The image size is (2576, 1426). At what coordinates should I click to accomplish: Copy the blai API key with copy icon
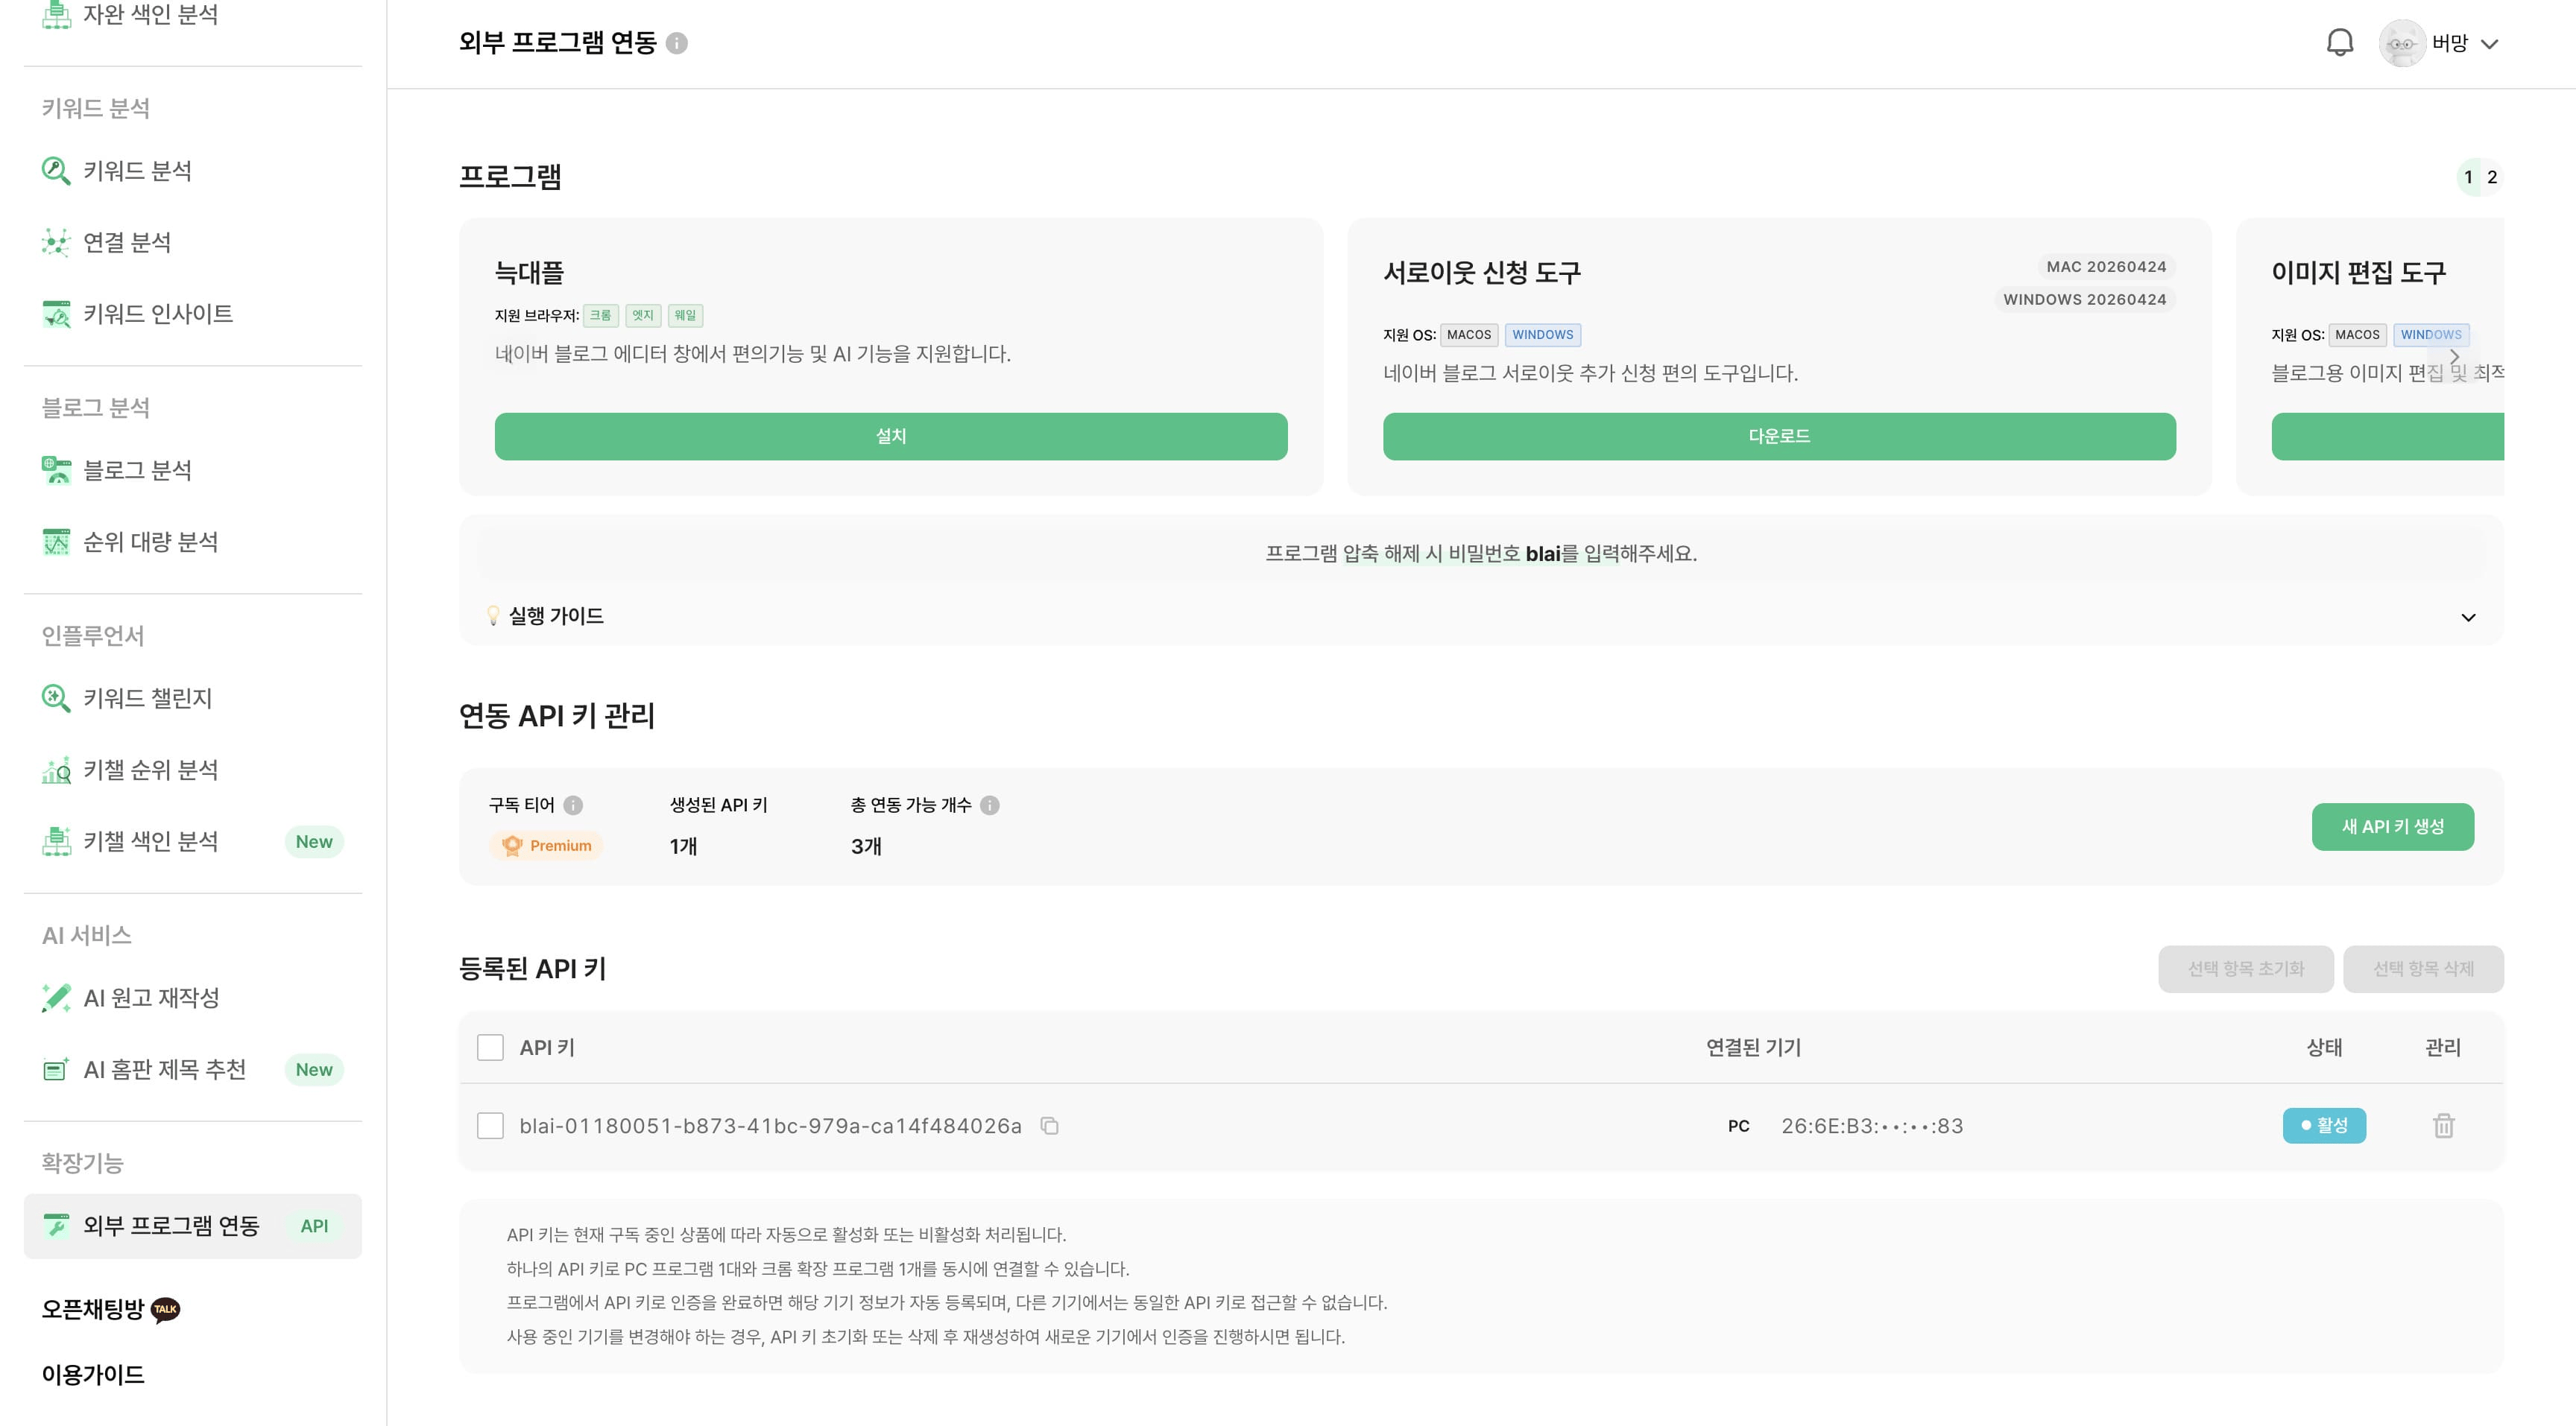(1049, 1126)
